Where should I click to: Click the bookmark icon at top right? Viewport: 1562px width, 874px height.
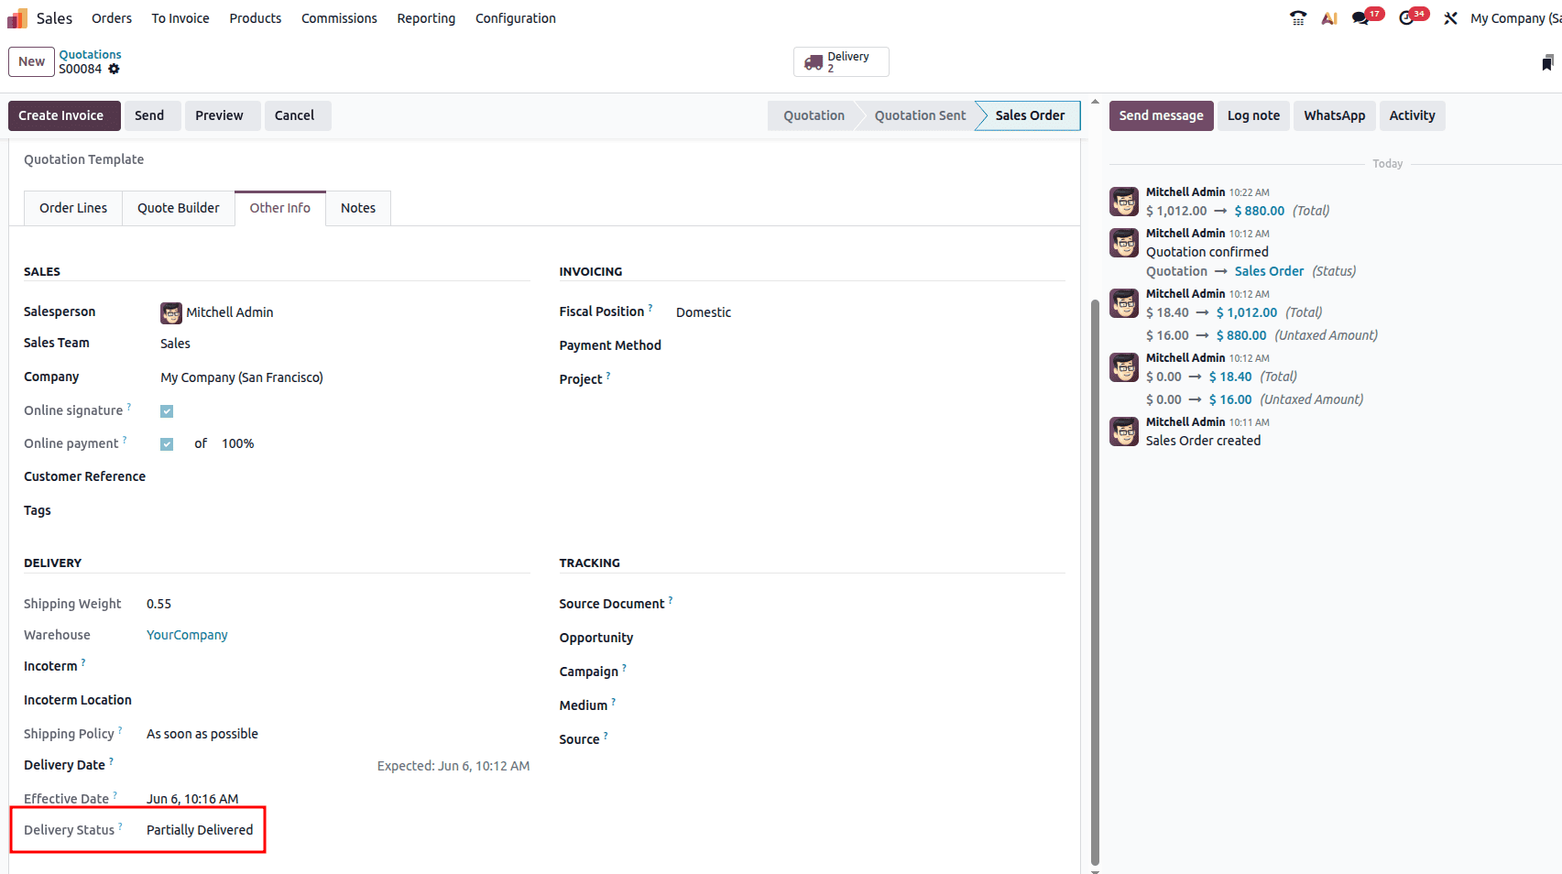[1547, 62]
